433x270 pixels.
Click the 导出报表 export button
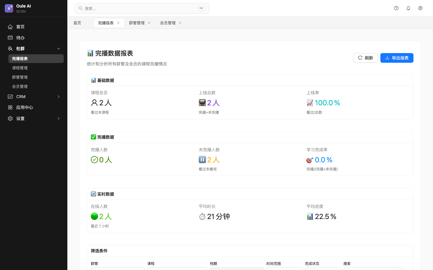397,58
